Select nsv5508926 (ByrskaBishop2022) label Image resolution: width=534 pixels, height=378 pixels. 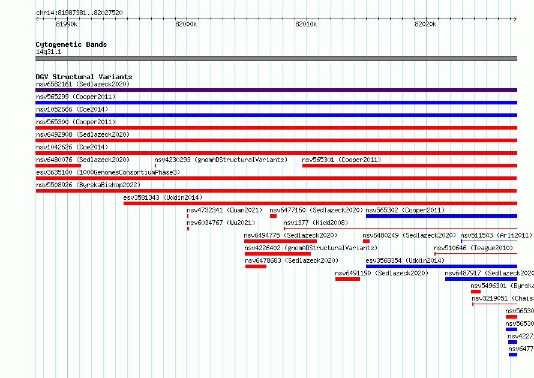point(88,185)
